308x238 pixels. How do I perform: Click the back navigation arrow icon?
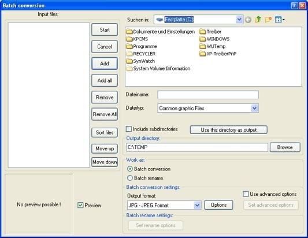pyautogui.click(x=248, y=20)
